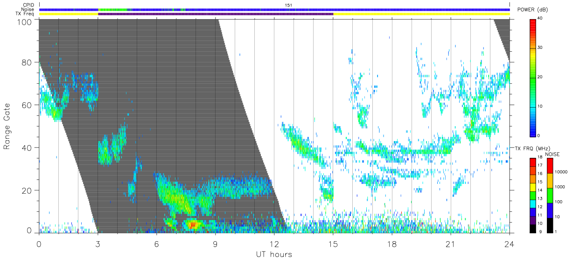Click the Noise row label above the plot
This screenshot has height=264, width=573.
[28, 9]
